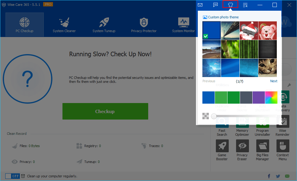Viewport: 297px width, 181px height.
Task: Open the mail message icon in title bar
Action: click(200, 5)
